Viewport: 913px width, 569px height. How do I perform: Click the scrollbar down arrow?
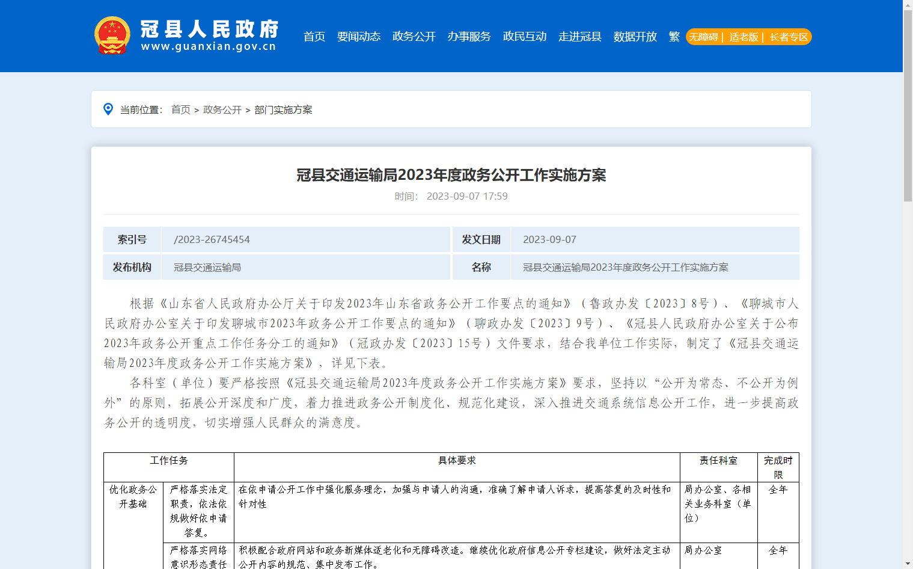908,564
